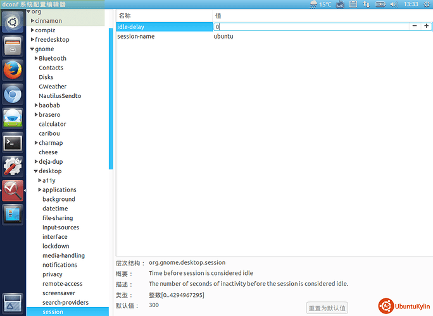
Task: Expand the cinnamon tree node
Action: (x=33, y=21)
